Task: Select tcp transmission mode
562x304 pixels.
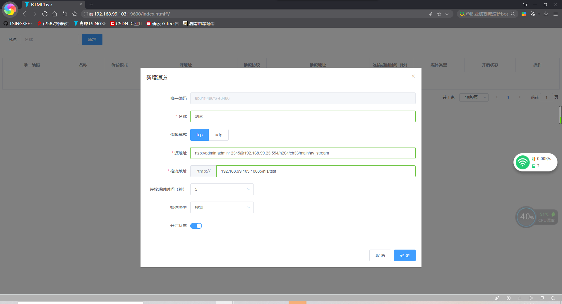Action: point(199,135)
